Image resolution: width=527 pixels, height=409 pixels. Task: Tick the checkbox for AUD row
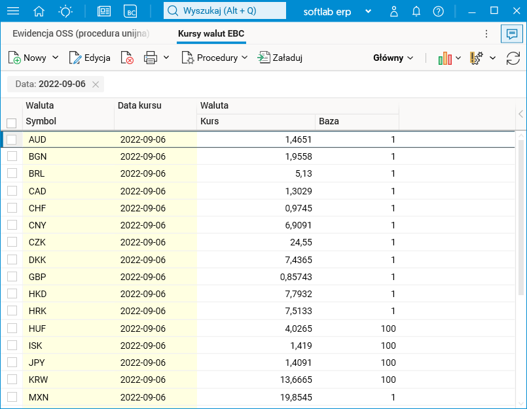[x=12, y=139]
